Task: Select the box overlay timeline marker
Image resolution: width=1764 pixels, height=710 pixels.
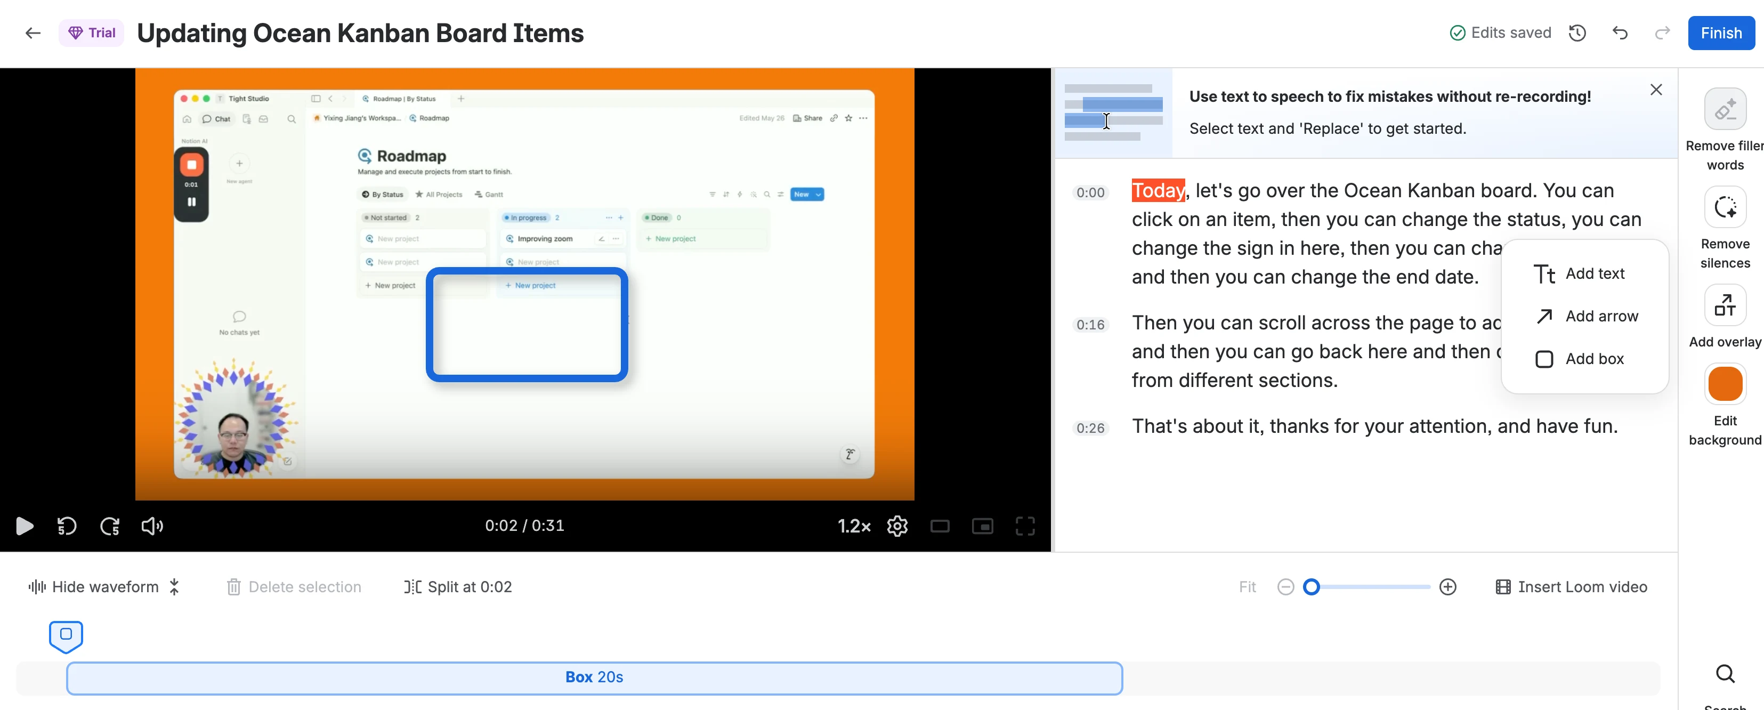Action: [66, 636]
